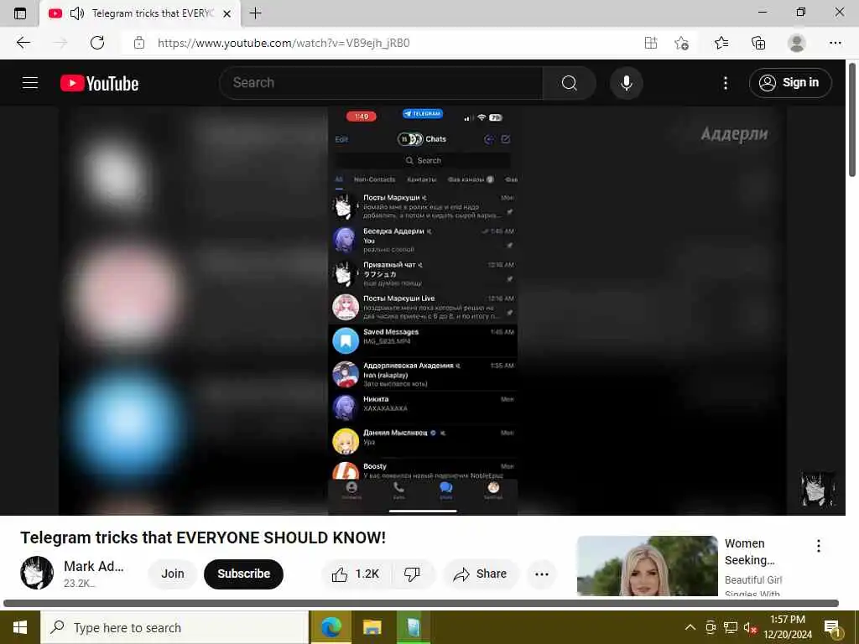Viewport: 859px width, 644px height.
Task: Show hidden system tray icons
Action: (x=690, y=627)
